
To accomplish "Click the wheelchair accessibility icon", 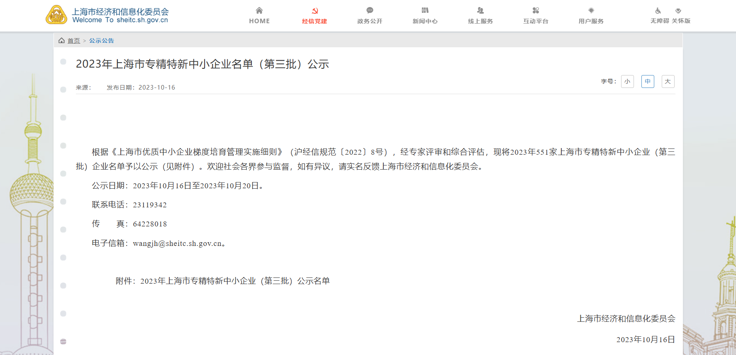I will coord(658,11).
